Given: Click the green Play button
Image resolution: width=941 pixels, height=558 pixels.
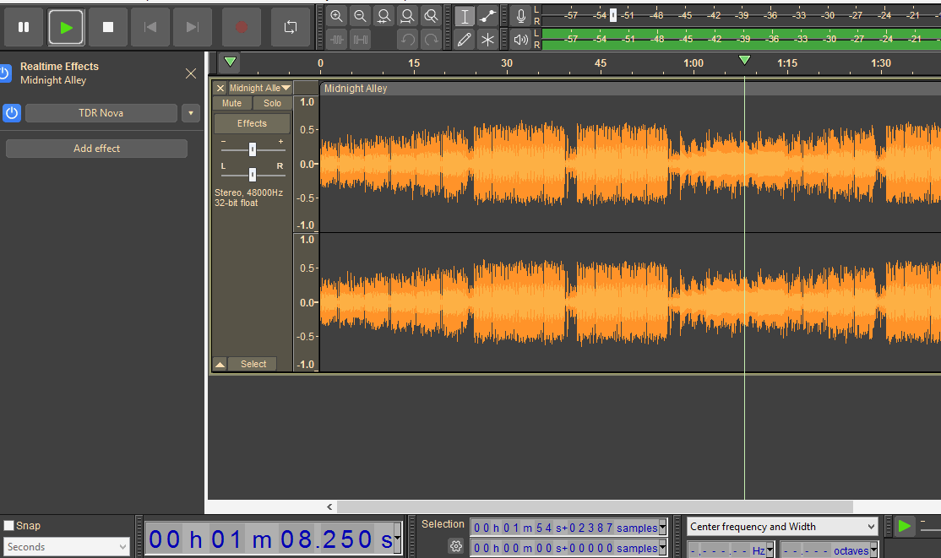Looking at the screenshot, I should click(66, 27).
